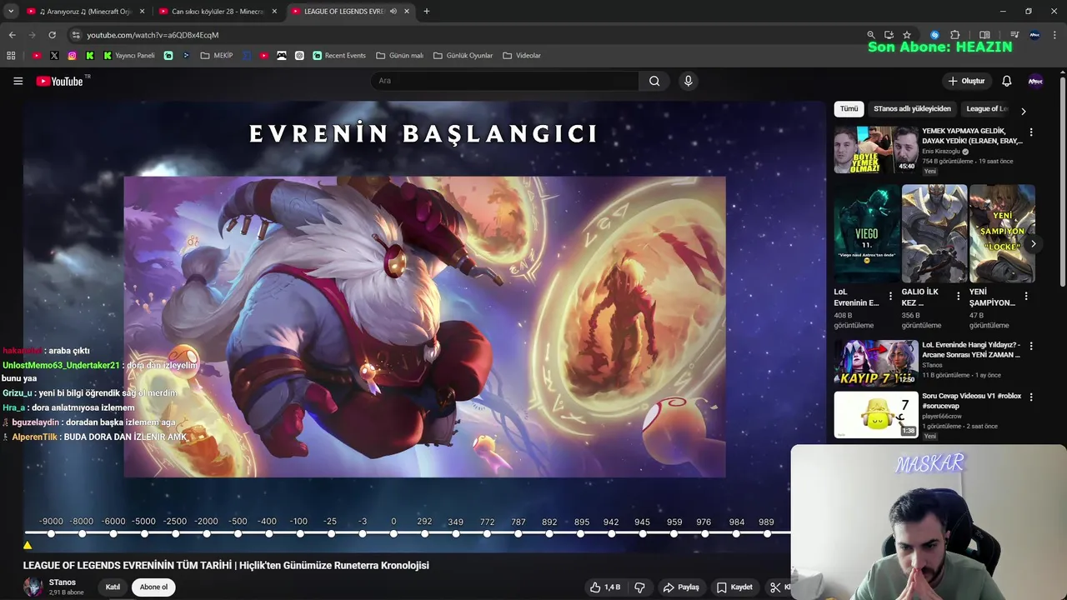The image size is (1067, 600).
Task: Mute the League of Legends tab audio
Action: coord(393,12)
